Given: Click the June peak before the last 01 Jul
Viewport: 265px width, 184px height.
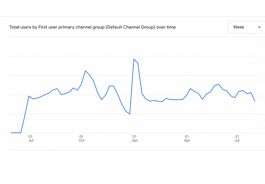Looking at the screenshot, I should (x=219, y=84).
